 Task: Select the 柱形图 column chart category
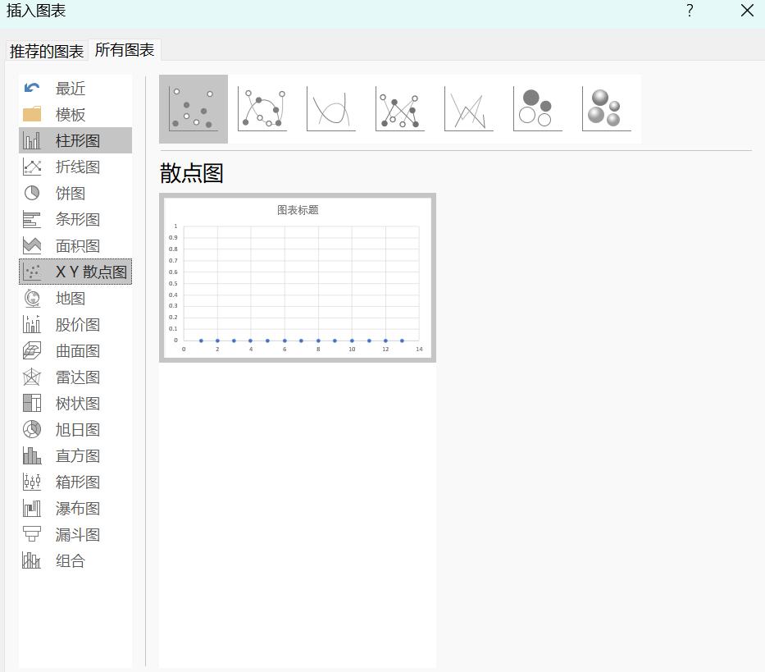pos(75,140)
